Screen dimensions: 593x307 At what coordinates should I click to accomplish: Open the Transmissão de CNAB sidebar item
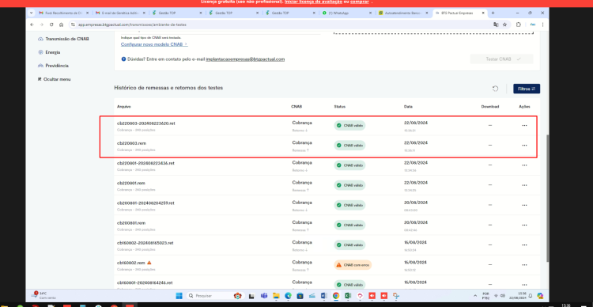63,39
